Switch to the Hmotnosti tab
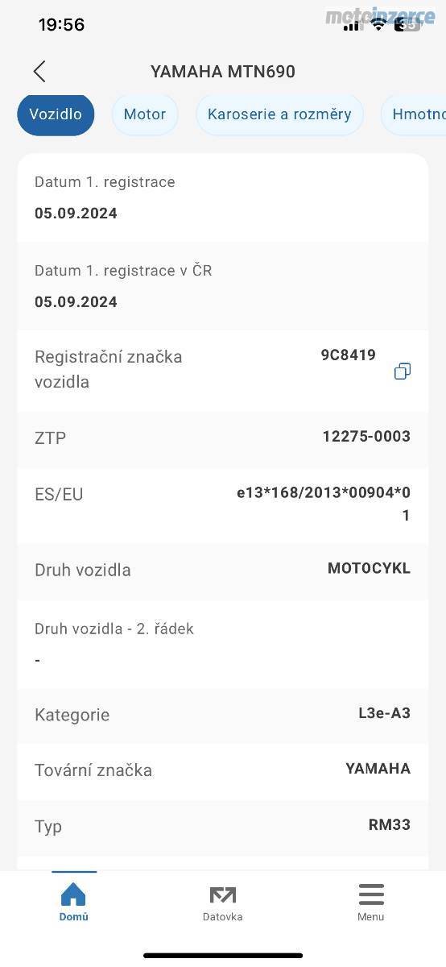Image resolution: width=446 pixels, height=967 pixels. pyautogui.click(x=414, y=114)
